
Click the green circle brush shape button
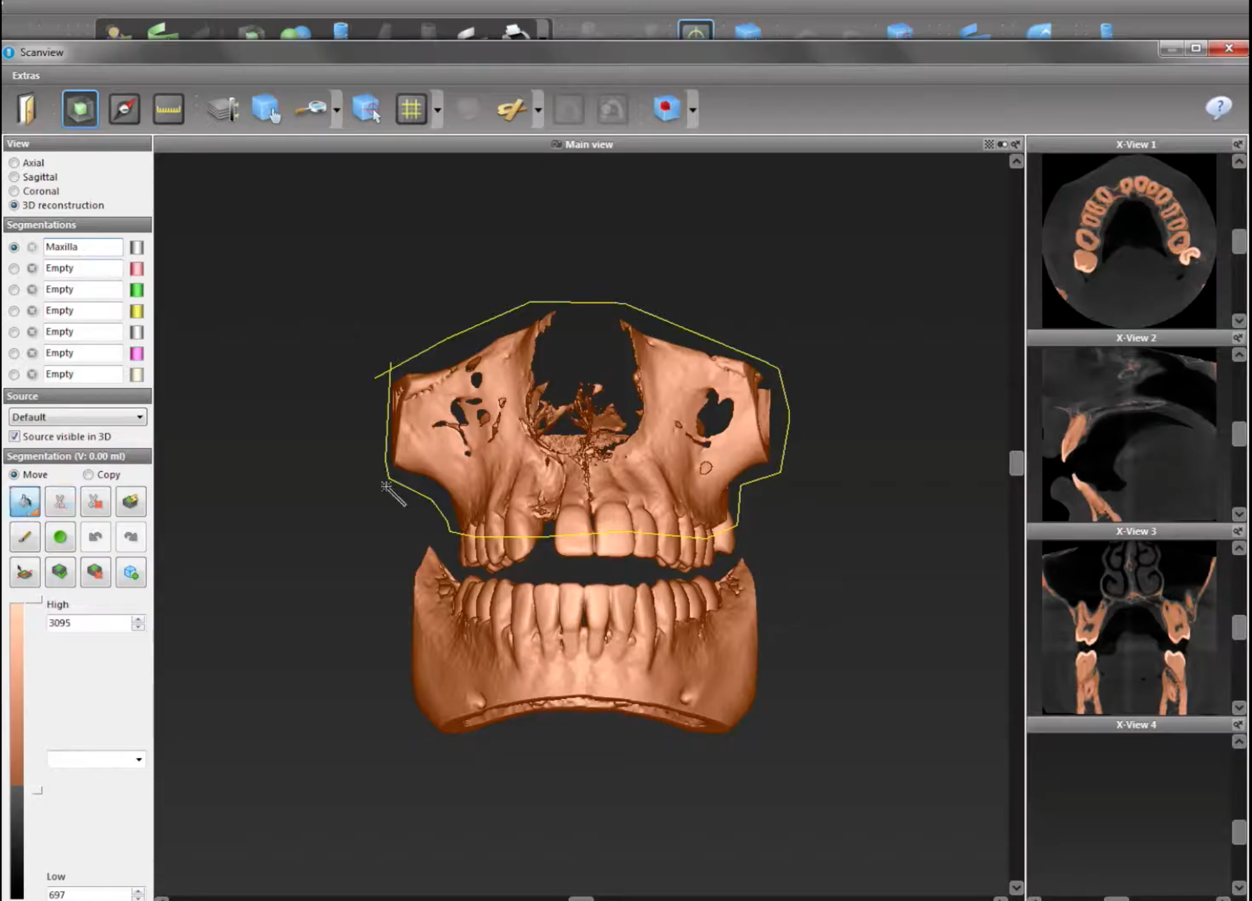pyautogui.click(x=60, y=537)
